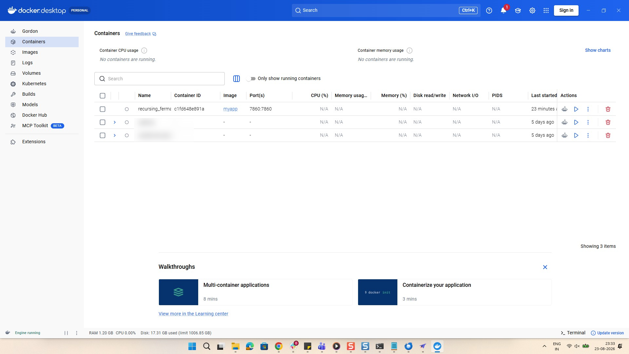Click the header Search bar
629x354 pixels.
pos(386,10)
